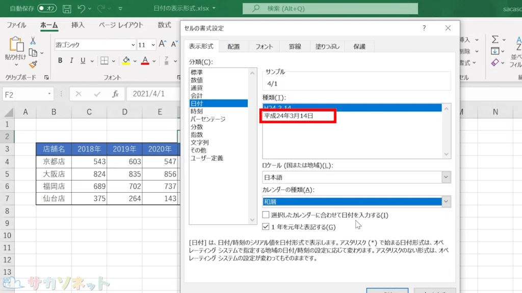
Task: Click the dialog help question mark
Action: (x=424, y=28)
